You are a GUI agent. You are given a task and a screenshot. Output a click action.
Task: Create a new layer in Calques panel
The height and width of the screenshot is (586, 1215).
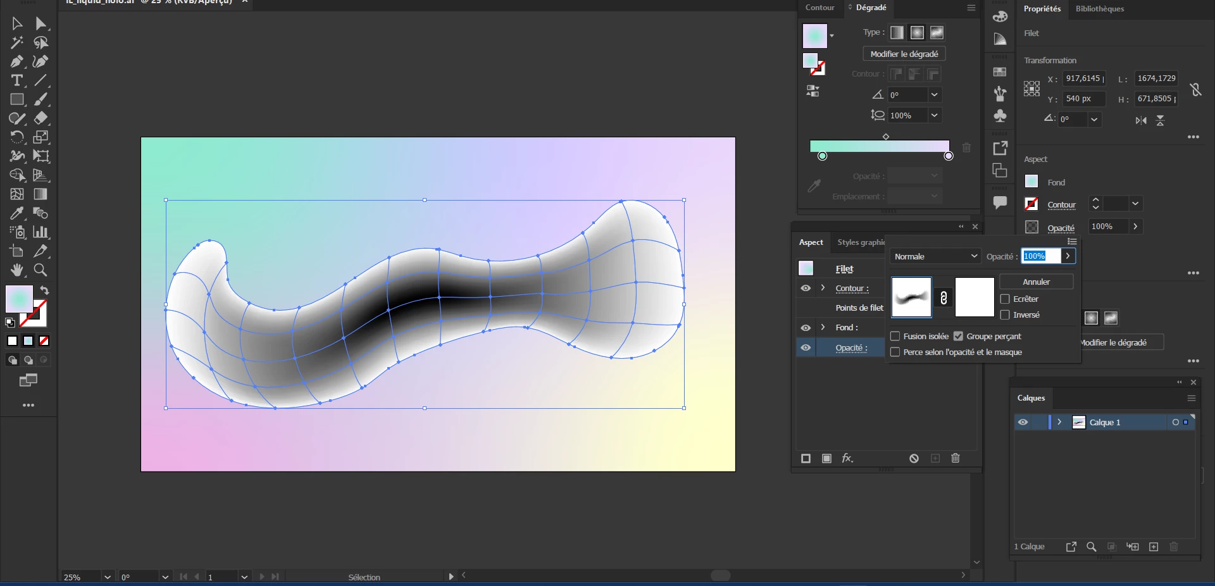pos(1154,547)
